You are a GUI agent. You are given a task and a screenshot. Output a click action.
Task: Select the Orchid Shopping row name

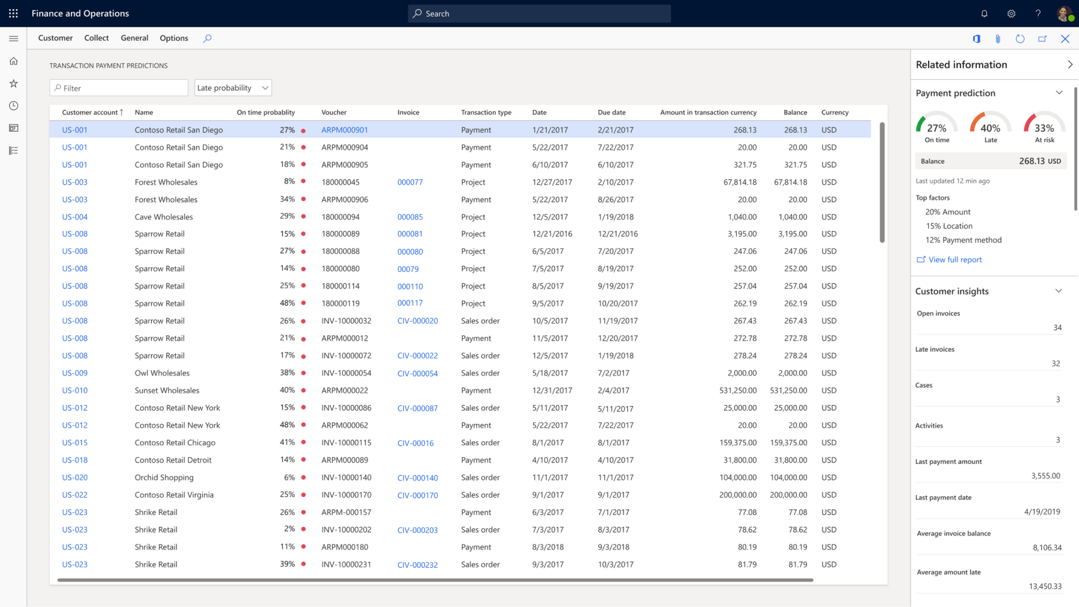pos(164,477)
